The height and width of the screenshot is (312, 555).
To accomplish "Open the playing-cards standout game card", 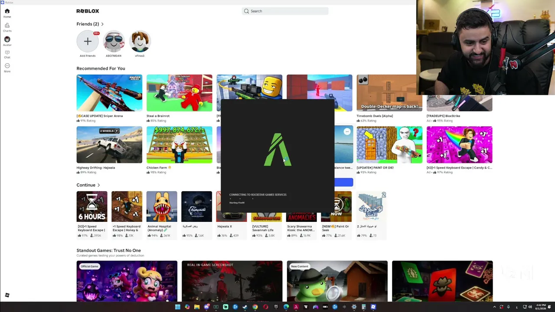I will 442,281.
